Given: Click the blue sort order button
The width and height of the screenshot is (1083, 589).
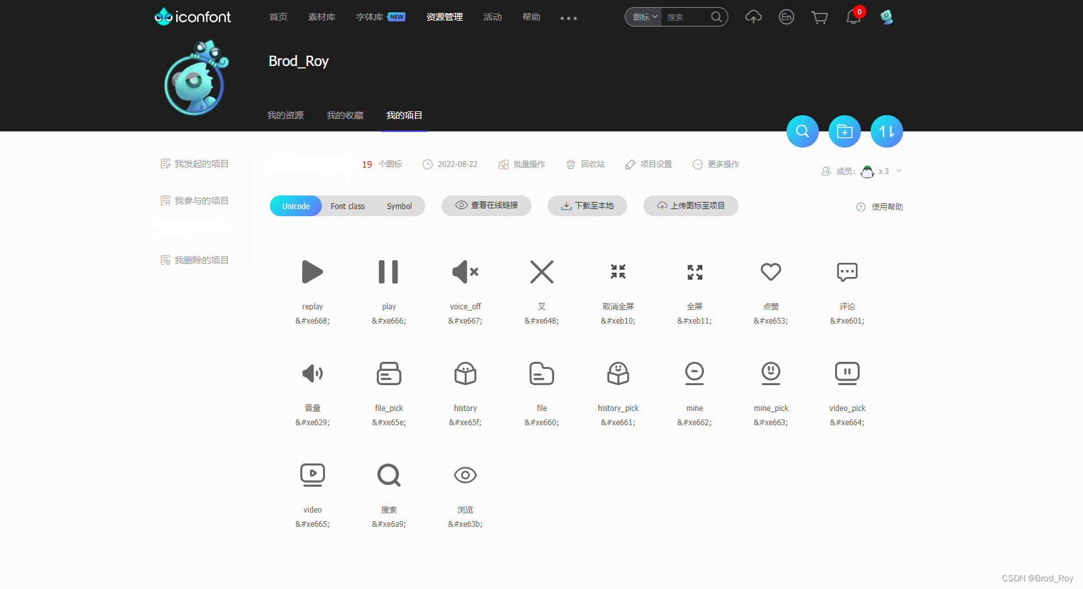Looking at the screenshot, I should (x=887, y=131).
